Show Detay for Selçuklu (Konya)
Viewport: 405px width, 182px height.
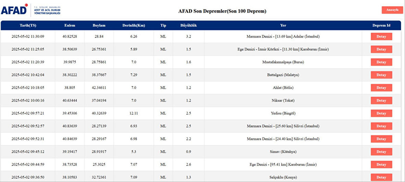tap(381, 177)
